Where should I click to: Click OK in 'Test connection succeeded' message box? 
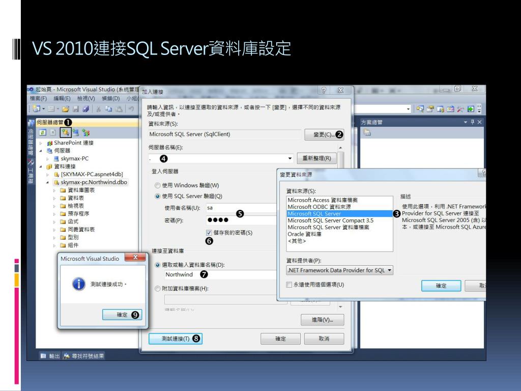pos(122,315)
